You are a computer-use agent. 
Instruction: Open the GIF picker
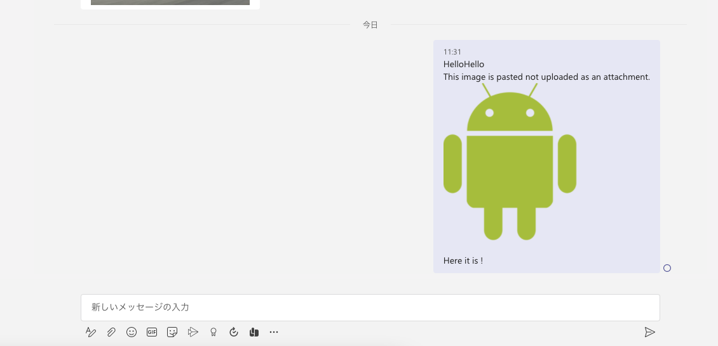pos(152,332)
